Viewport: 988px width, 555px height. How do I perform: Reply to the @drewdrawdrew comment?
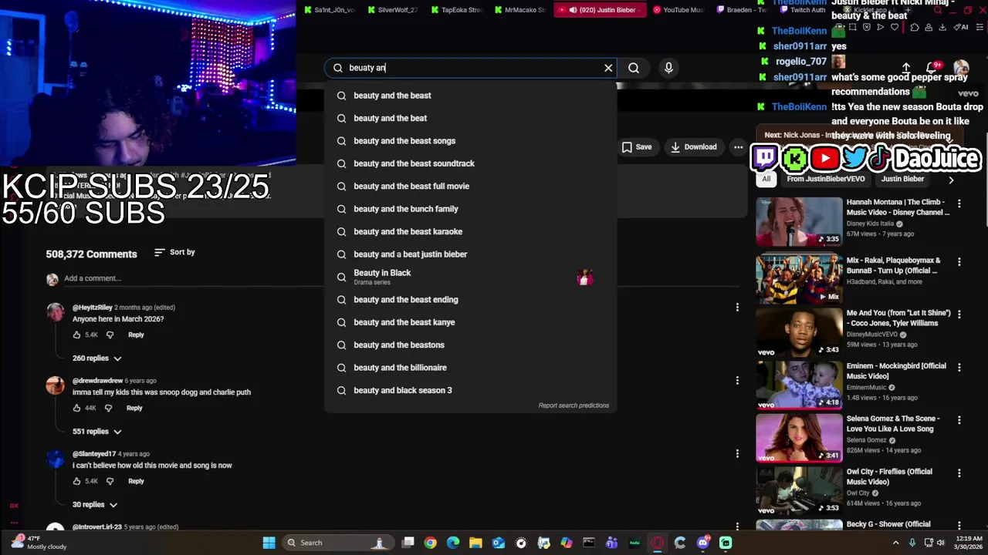point(134,408)
